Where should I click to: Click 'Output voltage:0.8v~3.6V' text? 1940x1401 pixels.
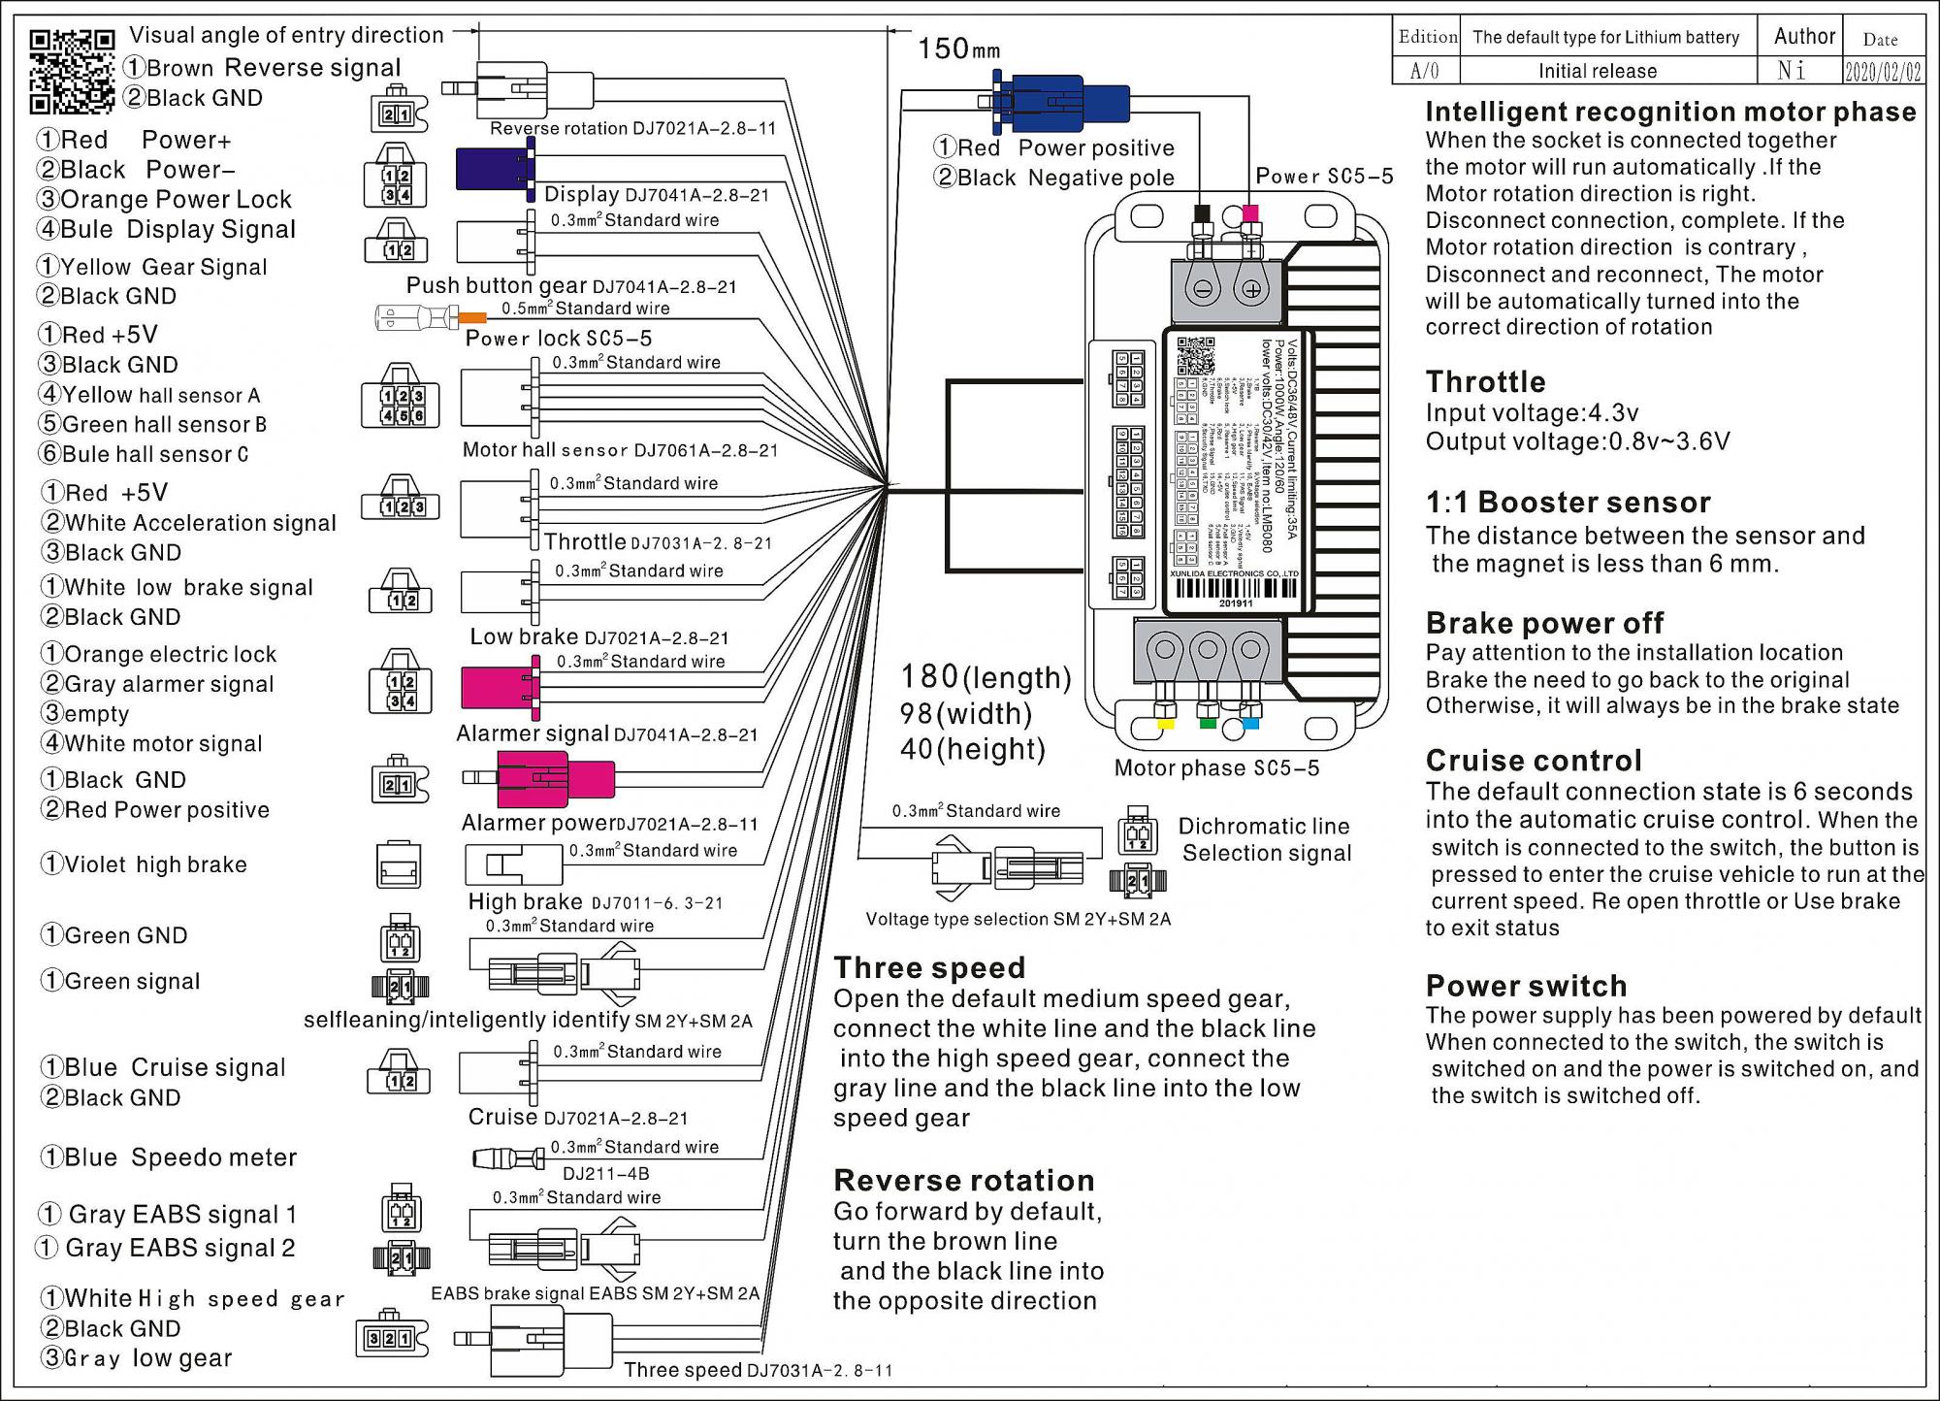click(1577, 442)
